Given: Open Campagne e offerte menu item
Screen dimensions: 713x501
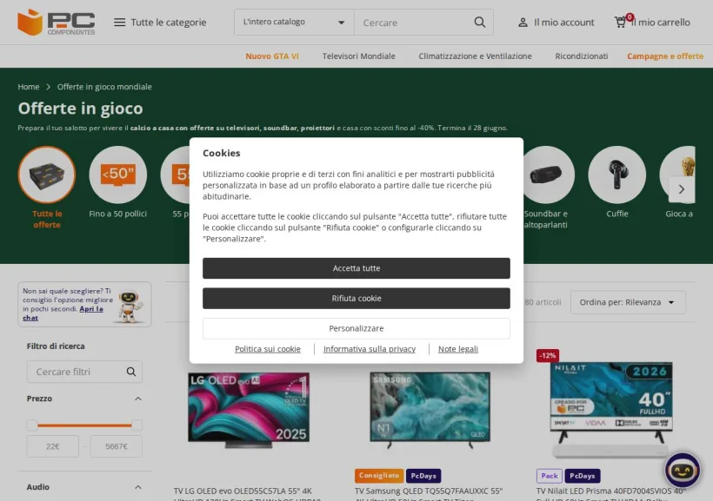Looking at the screenshot, I should (x=665, y=56).
